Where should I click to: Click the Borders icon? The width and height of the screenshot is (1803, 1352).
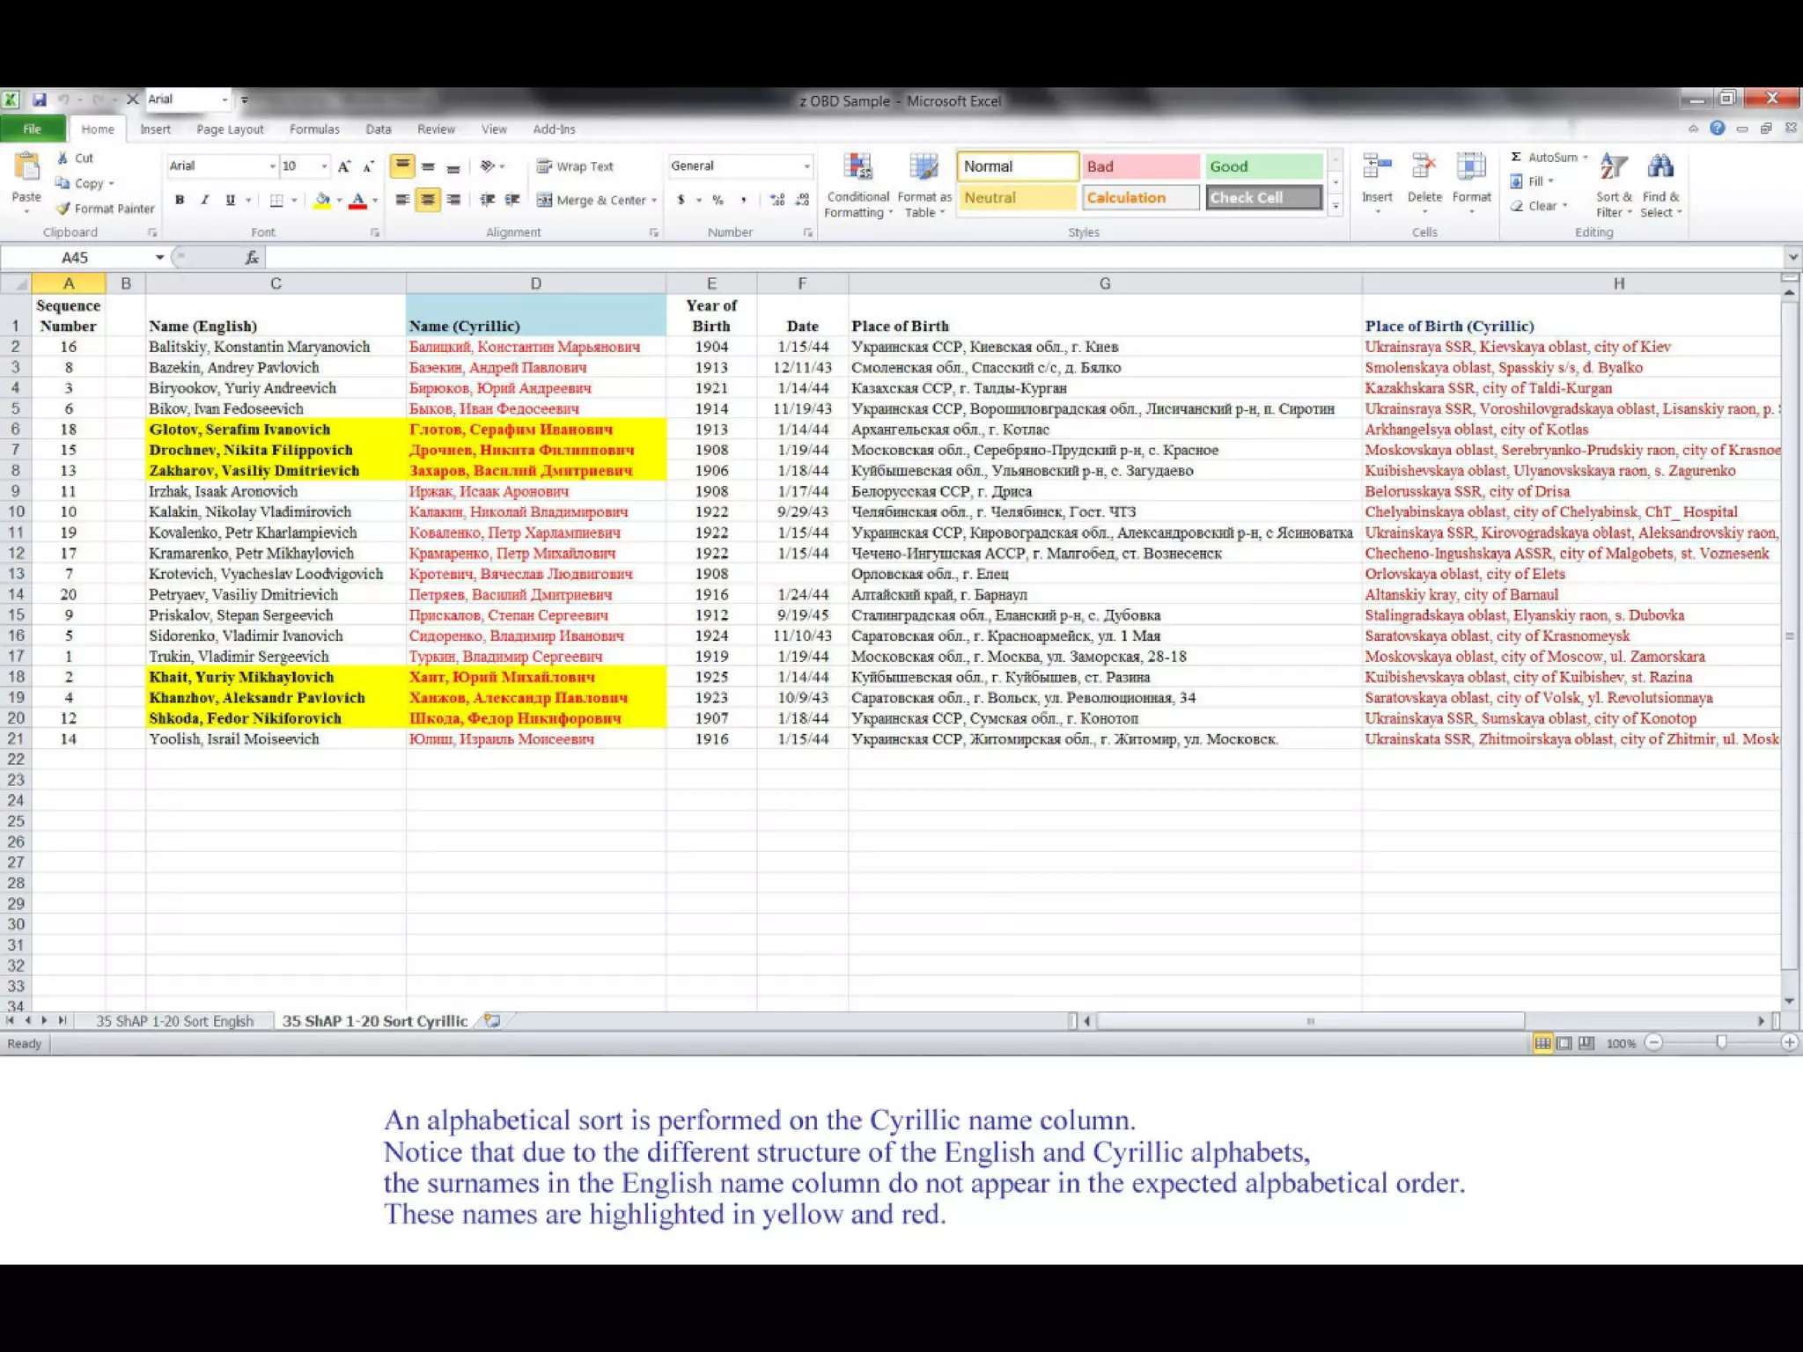276,201
